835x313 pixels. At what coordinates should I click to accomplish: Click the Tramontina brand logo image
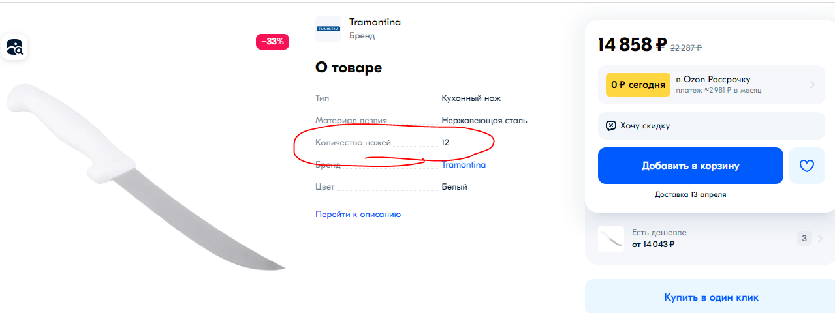pos(328,29)
